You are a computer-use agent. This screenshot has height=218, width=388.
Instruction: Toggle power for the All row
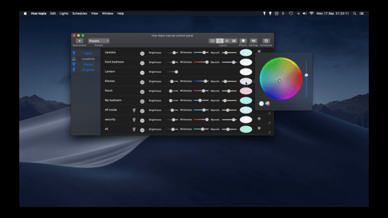[x=142, y=130]
